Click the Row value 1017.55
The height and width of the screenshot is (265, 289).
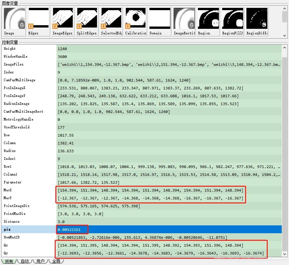click(66, 135)
